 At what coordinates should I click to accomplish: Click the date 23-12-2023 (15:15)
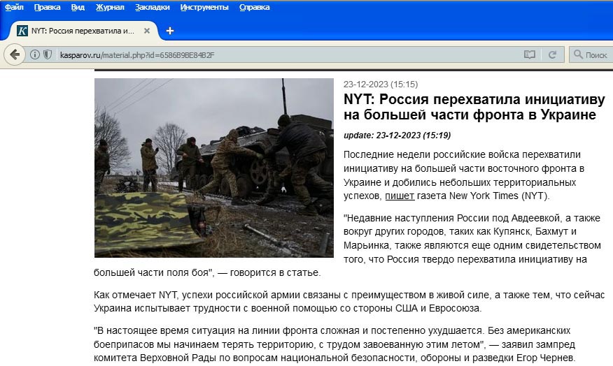[381, 85]
